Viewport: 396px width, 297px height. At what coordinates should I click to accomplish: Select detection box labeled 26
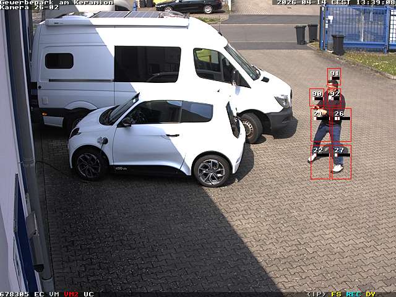(x=341, y=125)
